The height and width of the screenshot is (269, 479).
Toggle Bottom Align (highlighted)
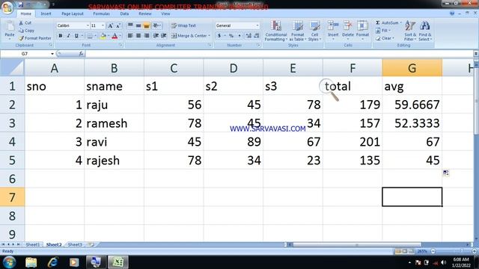coord(147,25)
